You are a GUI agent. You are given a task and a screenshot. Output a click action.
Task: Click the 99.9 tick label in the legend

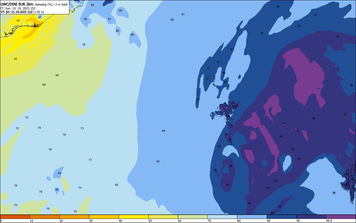click(329, 221)
